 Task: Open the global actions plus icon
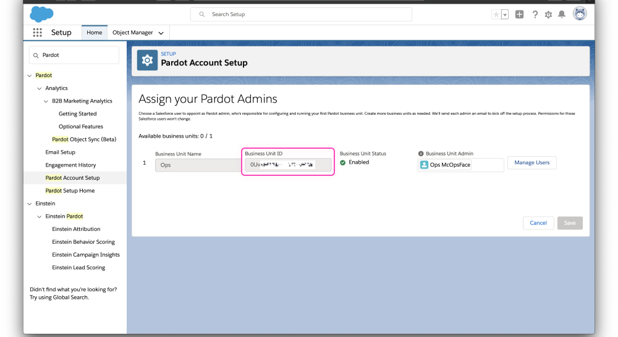[x=520, y=14]
